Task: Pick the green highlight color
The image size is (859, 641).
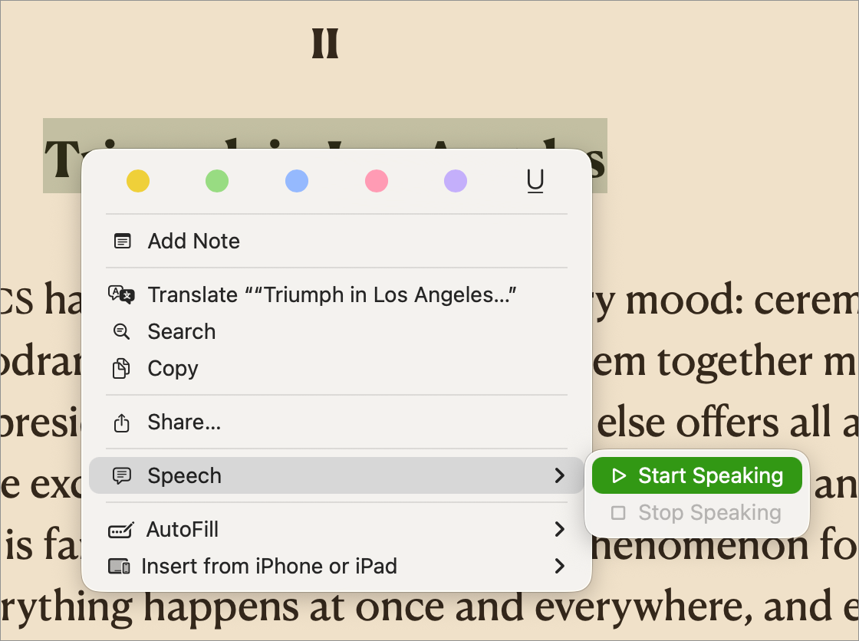Action: click(x=217, y=182)
